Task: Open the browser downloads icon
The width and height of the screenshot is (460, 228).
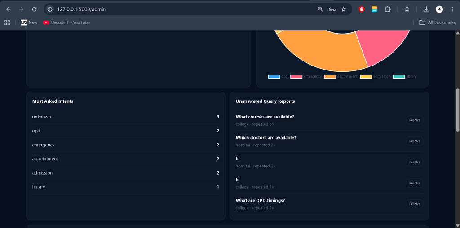Action: 426,9
